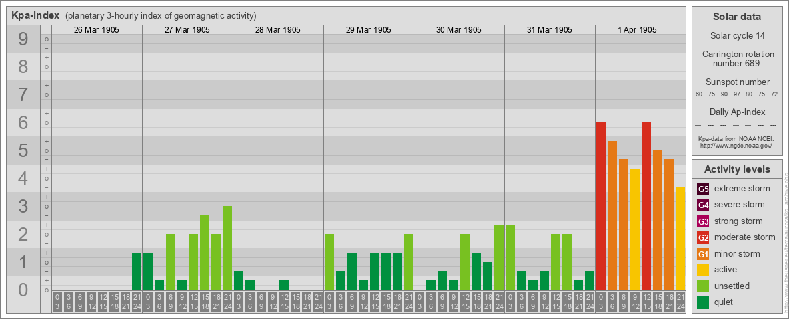The width and height of the screenshot is (789, 319).
Task: Click the 12-15 bar on 30 Mar 1905
Action: [x=465, y=263]
